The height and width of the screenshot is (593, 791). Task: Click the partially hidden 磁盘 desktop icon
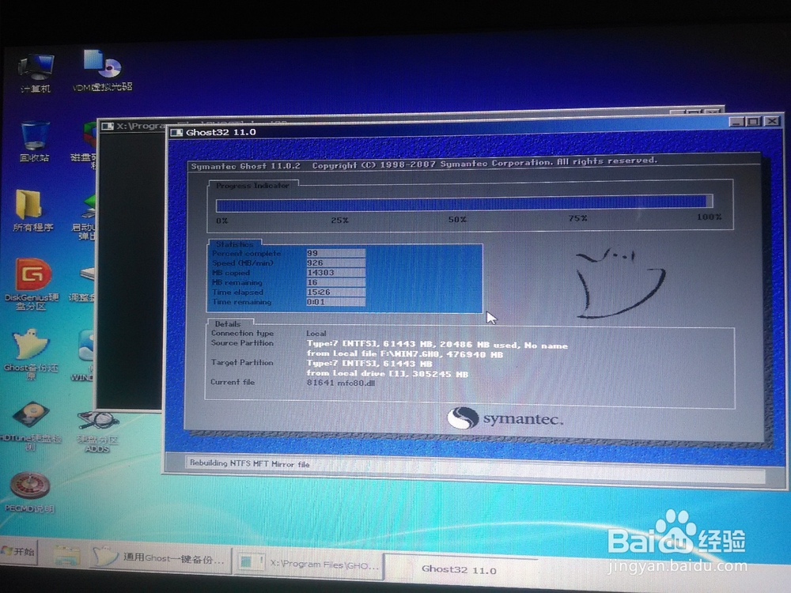coord(85,144)
